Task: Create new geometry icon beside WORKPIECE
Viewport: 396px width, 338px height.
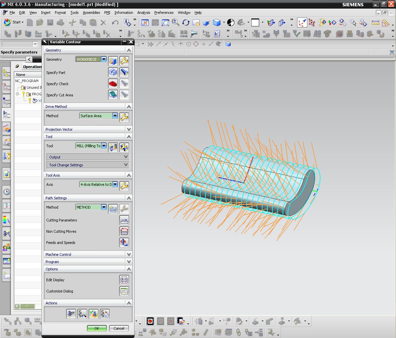Action: [x=113, y=61]
